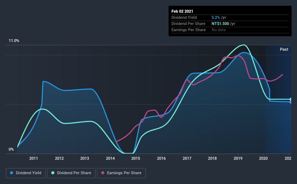Click the 2019 x-axis label

coord(238,158)
